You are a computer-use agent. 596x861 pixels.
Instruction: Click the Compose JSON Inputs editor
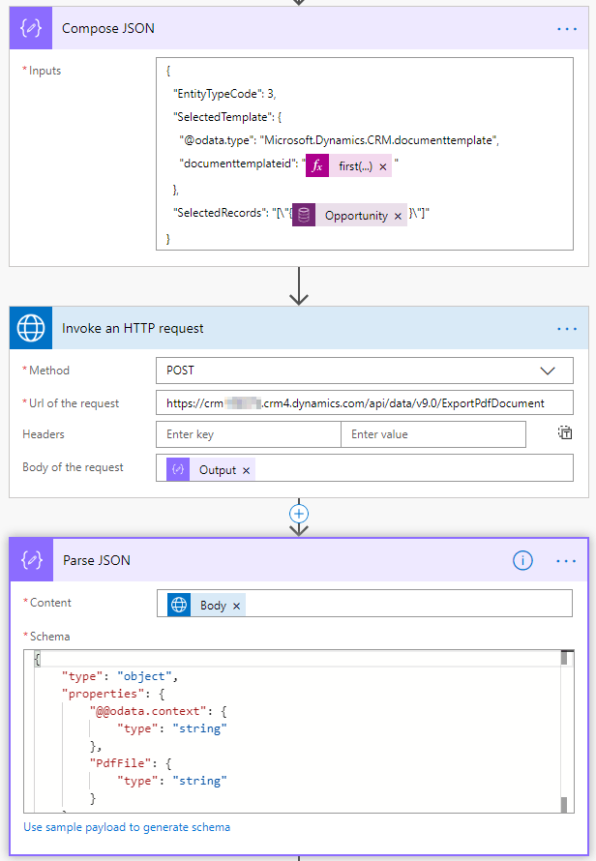click(365, 154)
